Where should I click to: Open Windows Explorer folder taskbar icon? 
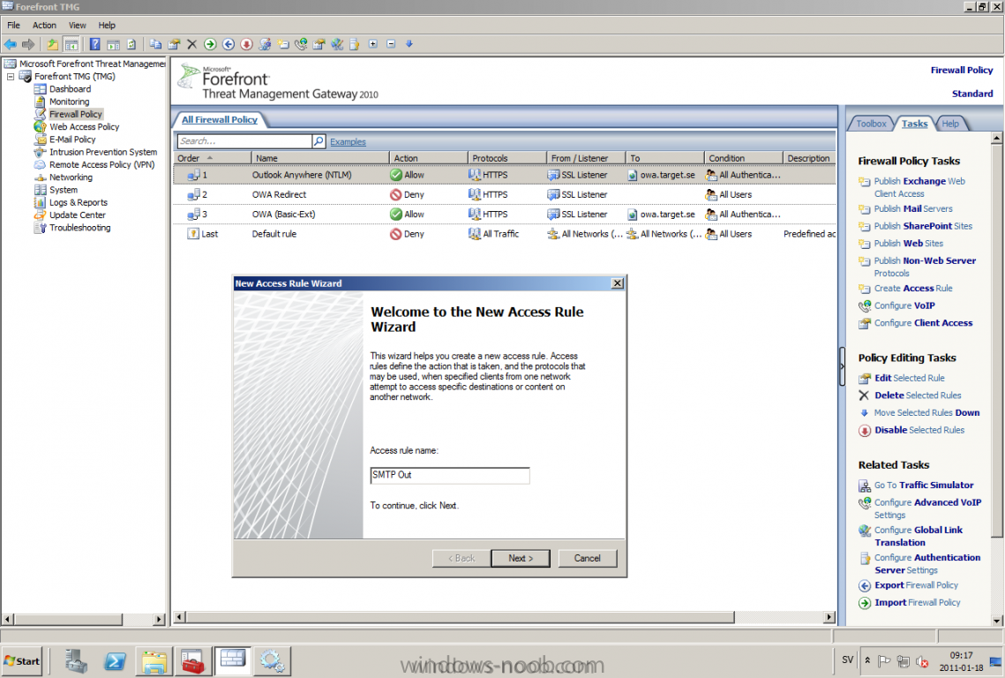(154, 660)
